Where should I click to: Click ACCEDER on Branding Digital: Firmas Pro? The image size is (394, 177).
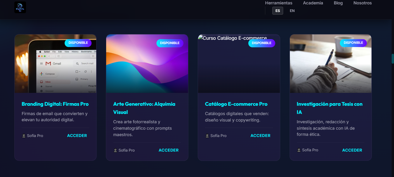click(77, 136)
